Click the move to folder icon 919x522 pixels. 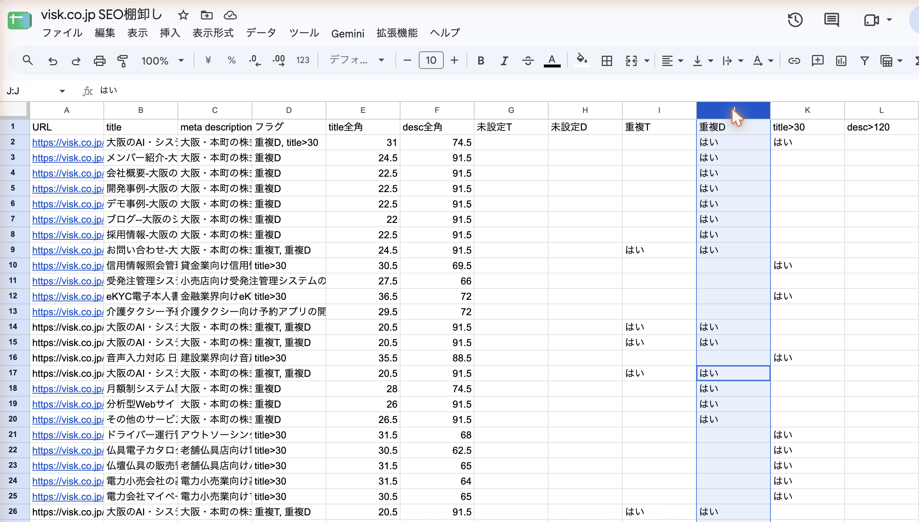[x=207, y=15]
